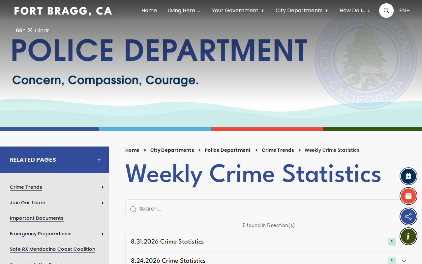Click the City Departments breadcrumb link

[172, 150]
